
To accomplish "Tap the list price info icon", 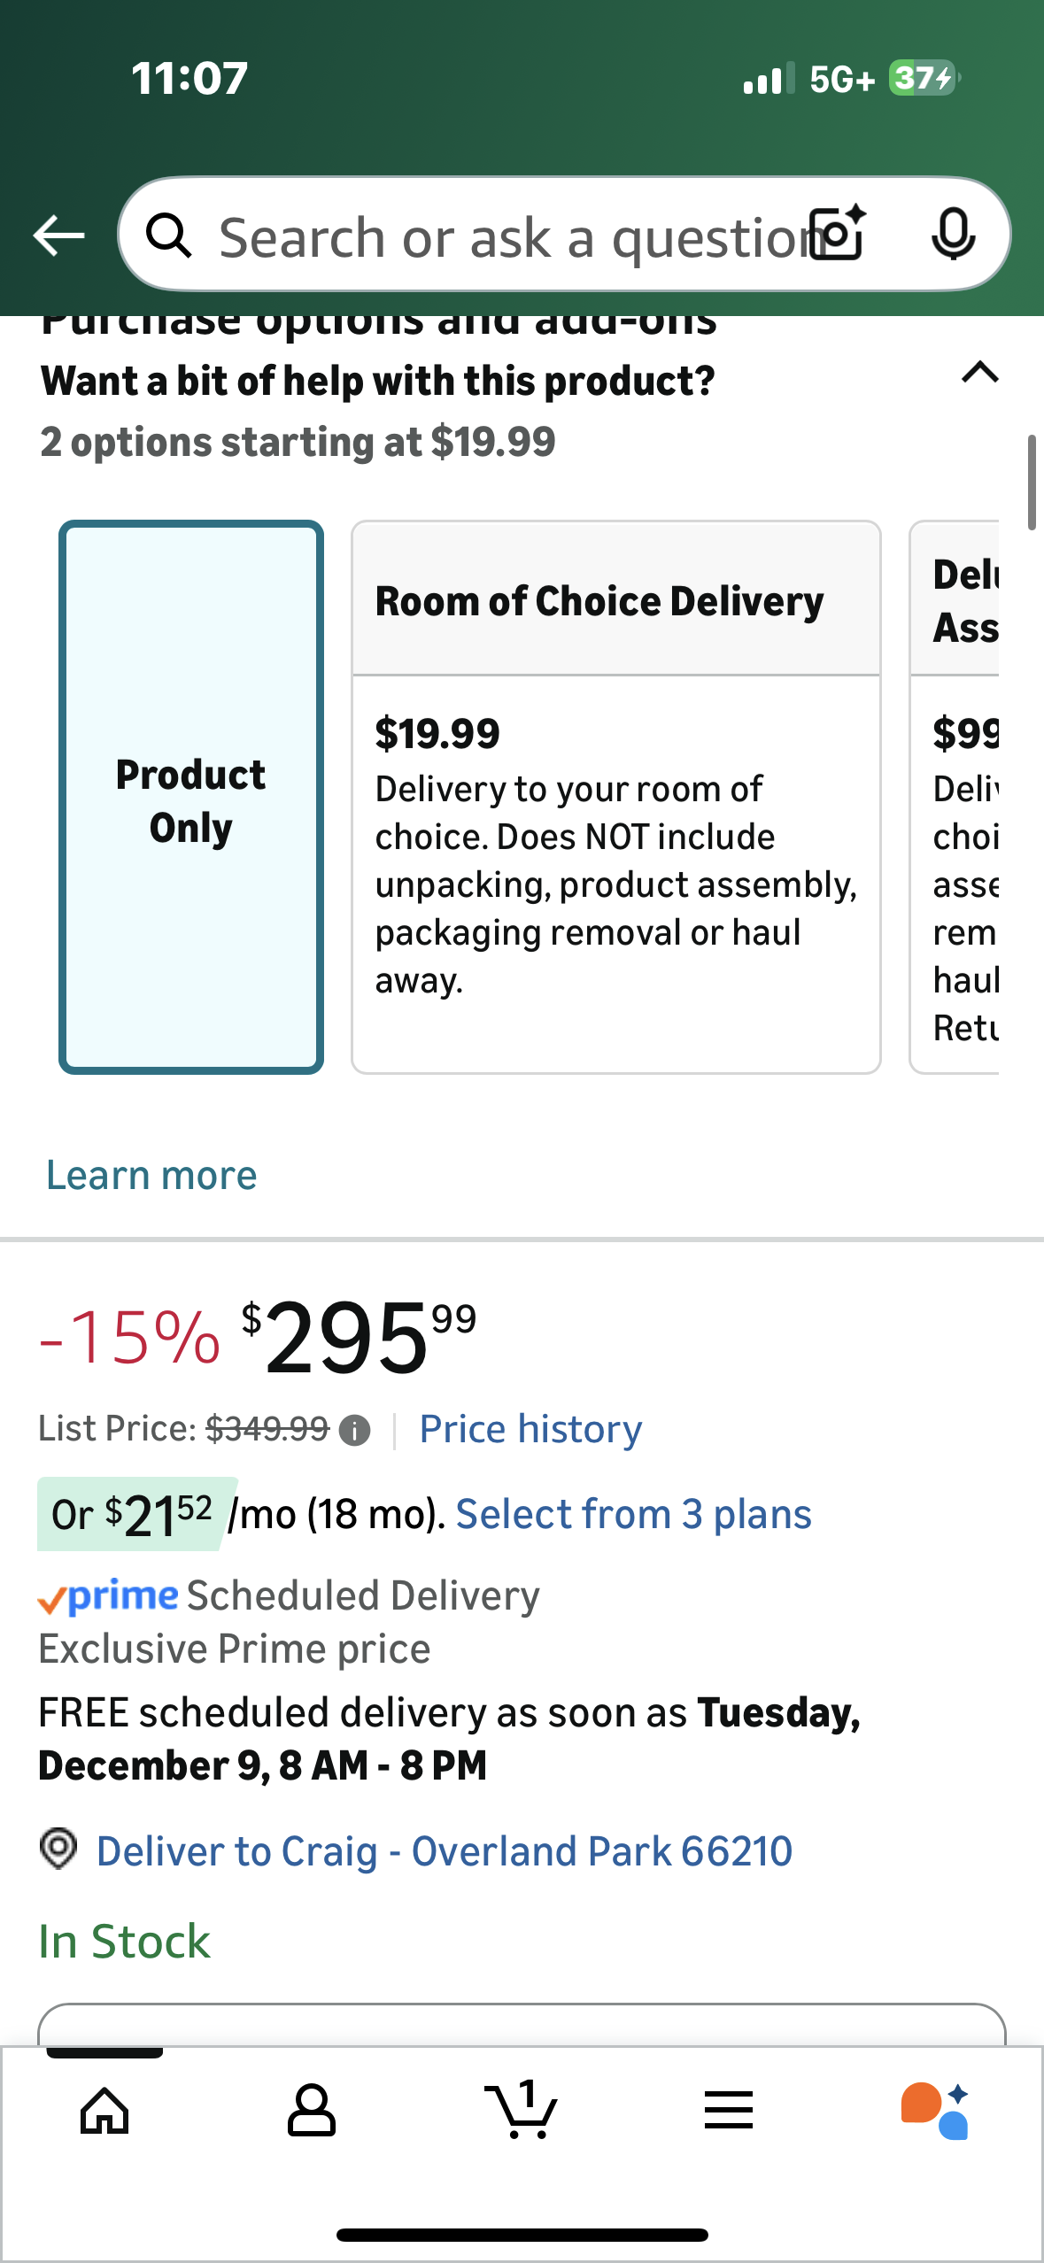I will click(355, 1430).
